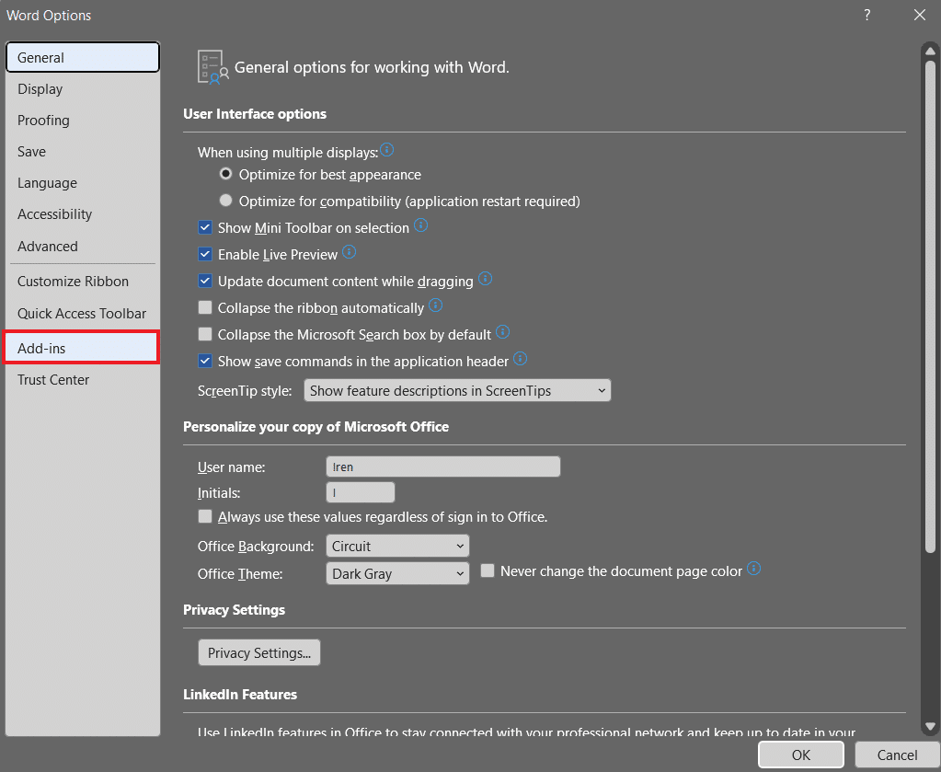Click info icon next to Mini Toolbar option
The width and height of the screenshot is (941, 772).
(421, 225)
